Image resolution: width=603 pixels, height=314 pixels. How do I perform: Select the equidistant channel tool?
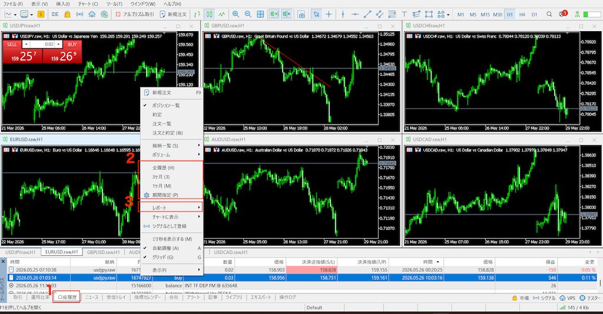point(380,14)
